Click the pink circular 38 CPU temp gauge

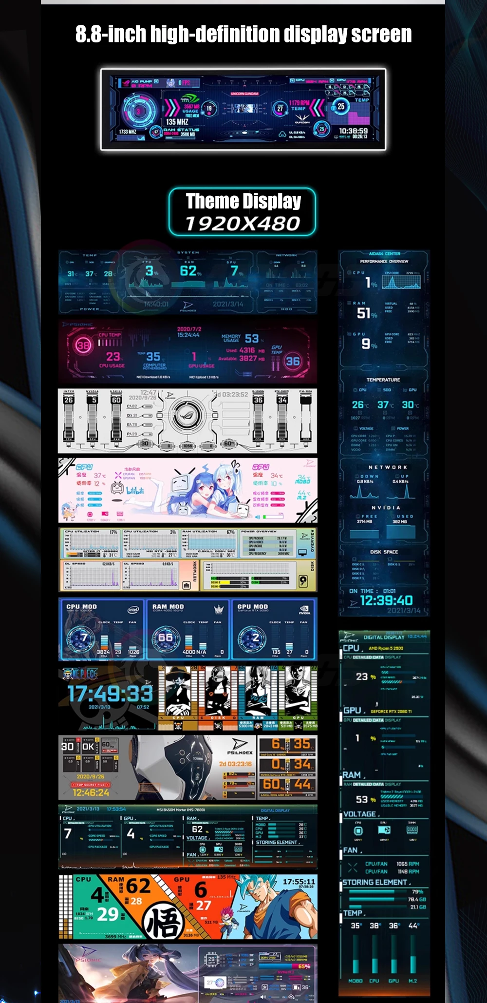click(83, 346)
